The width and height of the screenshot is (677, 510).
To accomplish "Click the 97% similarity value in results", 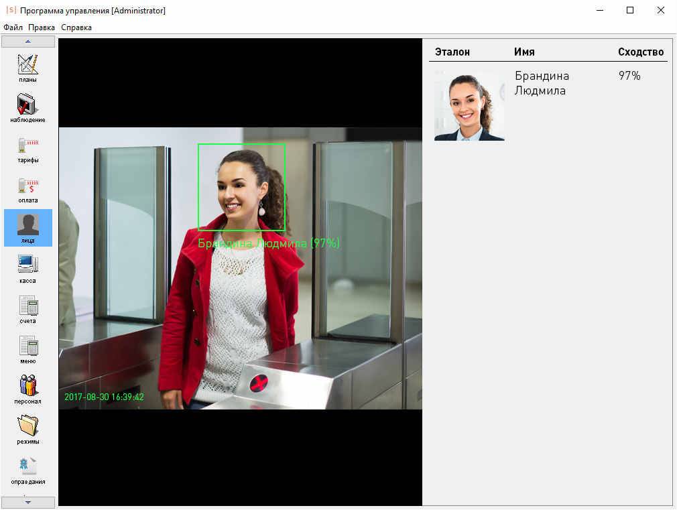I will pos(629,76).
